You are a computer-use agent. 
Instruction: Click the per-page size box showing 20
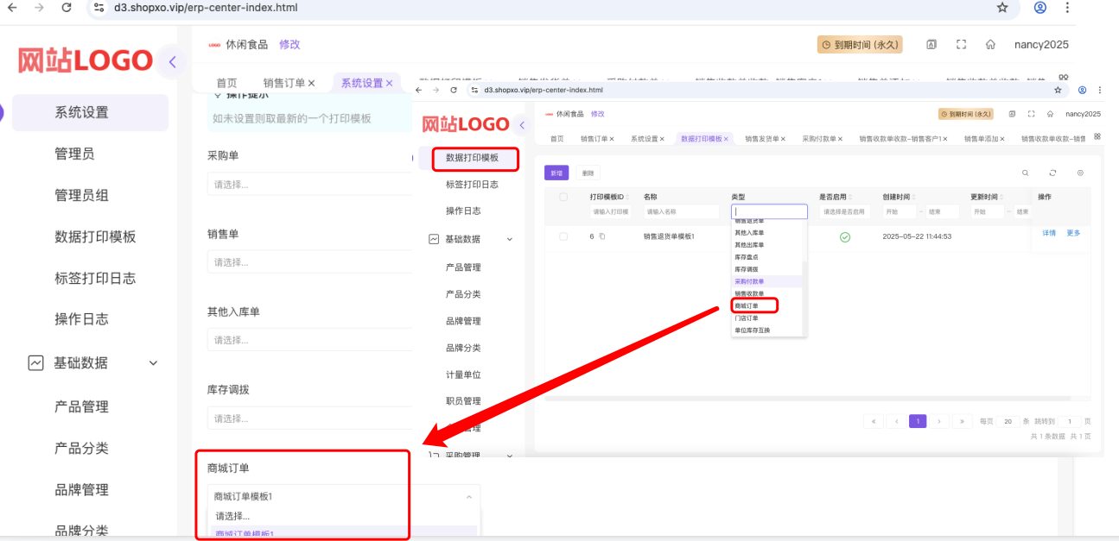1008,421
